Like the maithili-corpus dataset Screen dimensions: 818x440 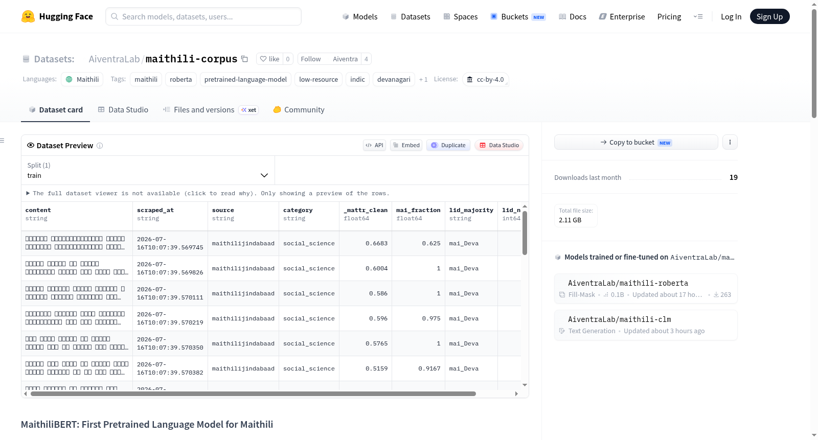270,59
